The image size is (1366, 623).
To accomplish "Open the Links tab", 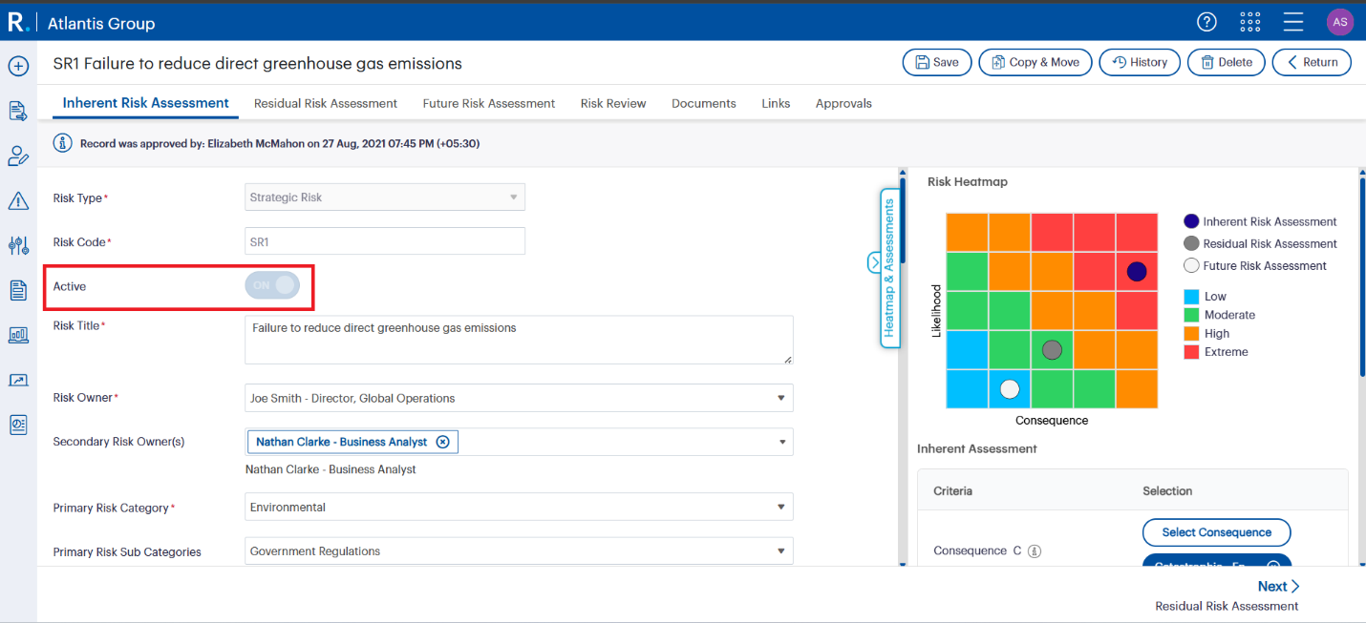I will coord(776,103).
